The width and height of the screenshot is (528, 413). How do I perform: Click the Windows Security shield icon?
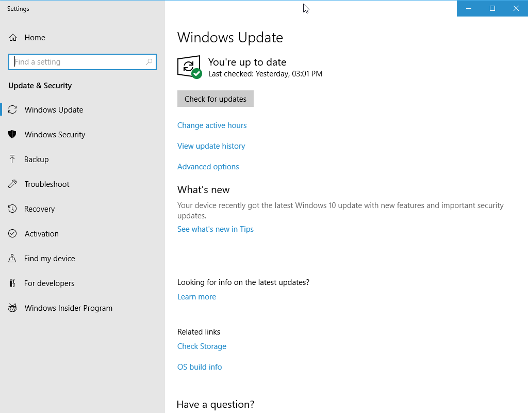[12, 134]
